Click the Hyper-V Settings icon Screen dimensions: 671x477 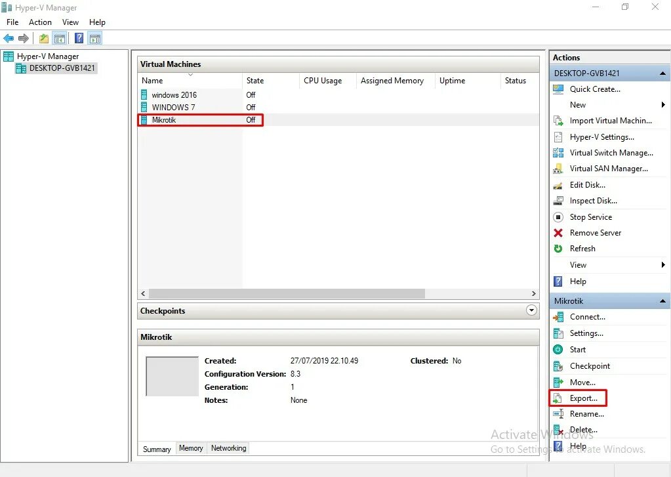tap(558, 137)
